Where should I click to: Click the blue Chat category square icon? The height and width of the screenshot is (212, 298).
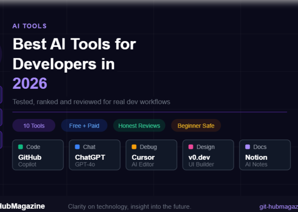pos(77,147)
